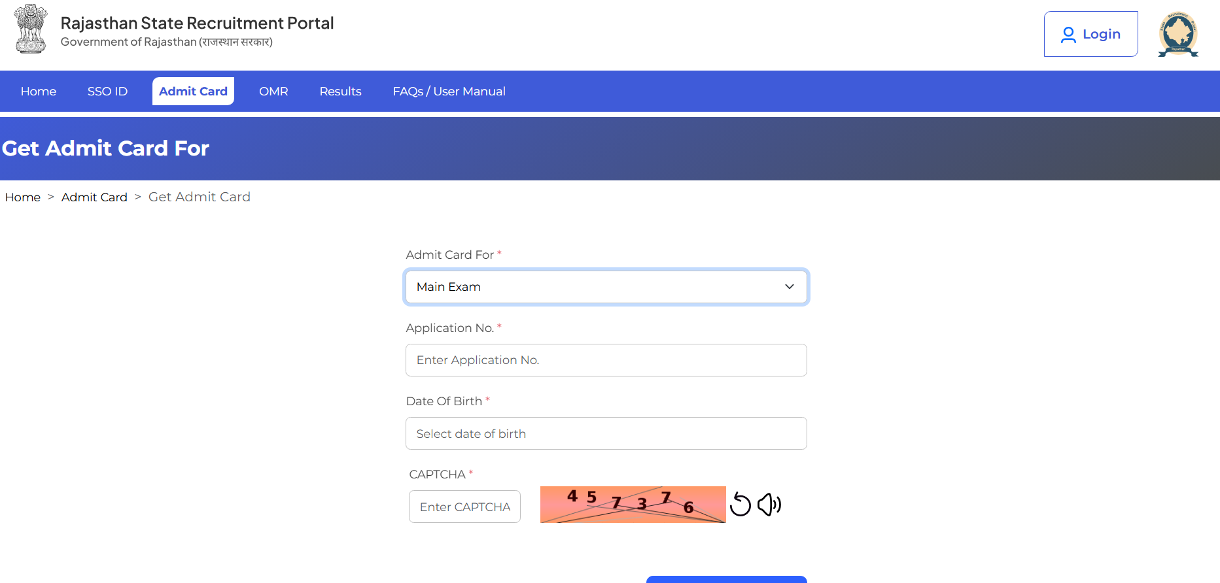The height and width of the screenshot is (583, 1220).
Task: Expand the Admit Card For dropdown chevron
Action: pyautogui.click(x=790, y=287)
